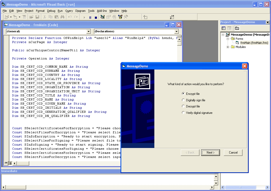271x191 pixels.
Task: Collapse the Forms folder node
Action: pos(228,39)
